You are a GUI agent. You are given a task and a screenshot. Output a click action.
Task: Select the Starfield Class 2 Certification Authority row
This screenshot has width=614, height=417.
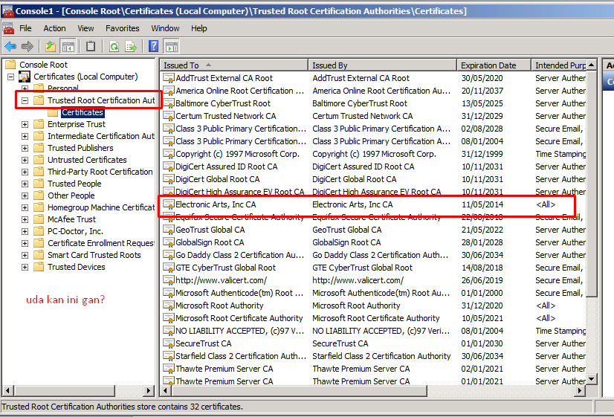click(x=374, y=356)
